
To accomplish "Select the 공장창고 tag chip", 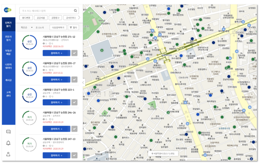I will 55,18.
